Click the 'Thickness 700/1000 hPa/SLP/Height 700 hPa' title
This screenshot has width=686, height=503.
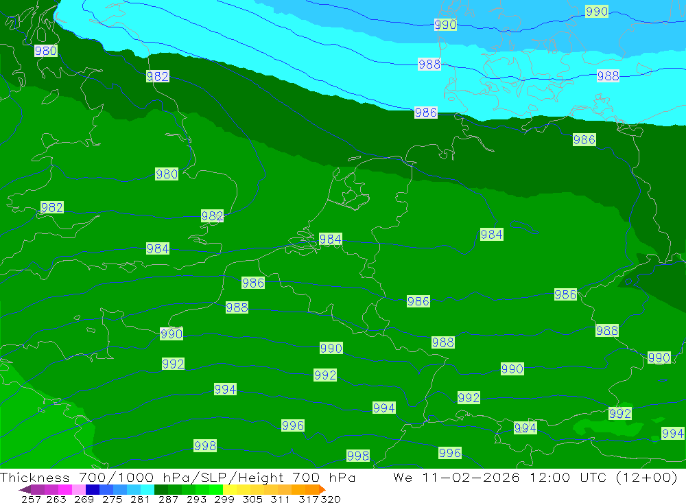click(x=178, y=477)
